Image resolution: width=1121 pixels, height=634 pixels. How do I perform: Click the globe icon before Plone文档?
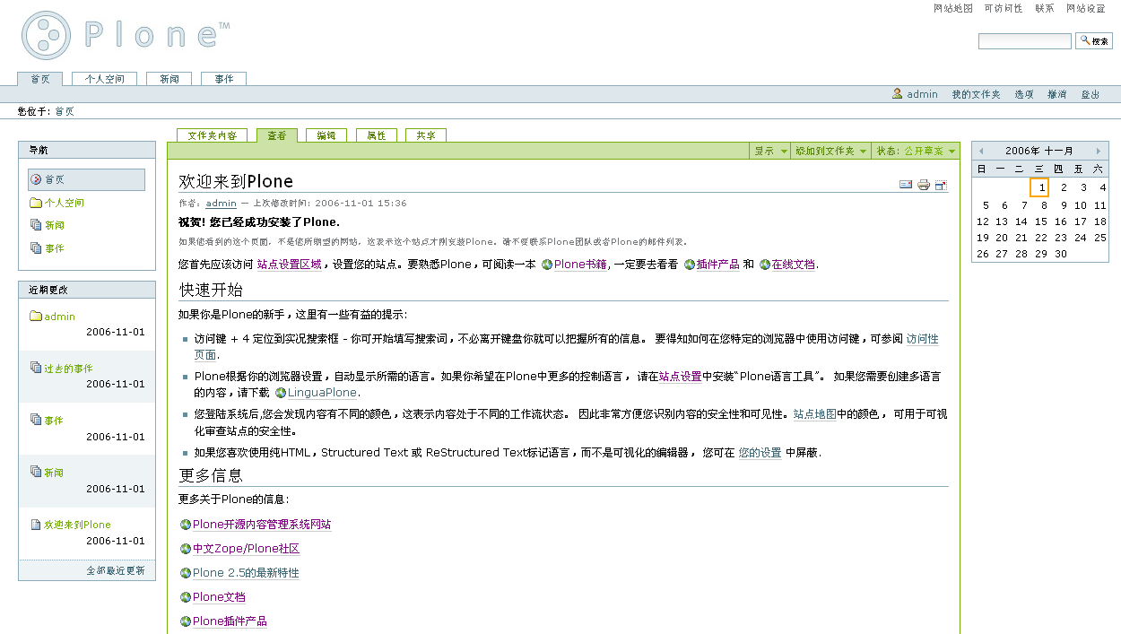[x=186, y=597]
